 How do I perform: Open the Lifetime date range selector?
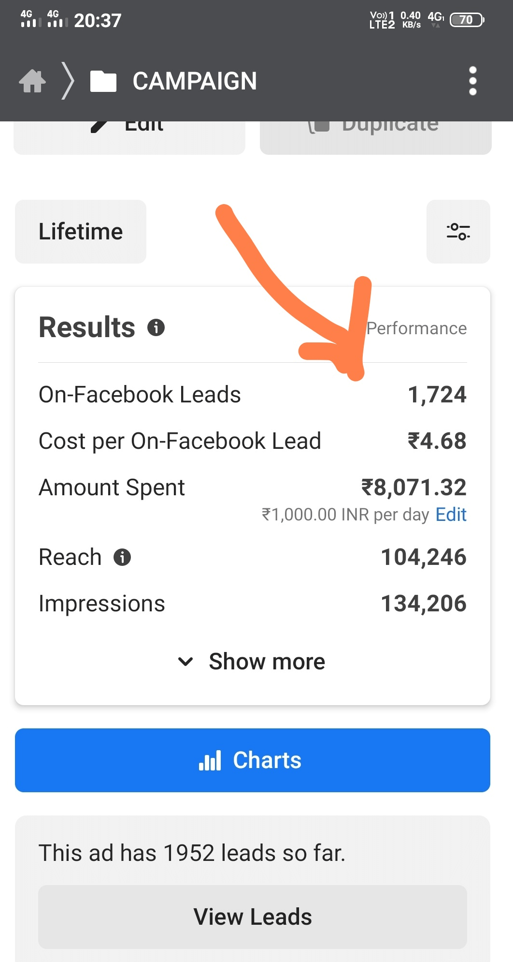click(81, 231)
